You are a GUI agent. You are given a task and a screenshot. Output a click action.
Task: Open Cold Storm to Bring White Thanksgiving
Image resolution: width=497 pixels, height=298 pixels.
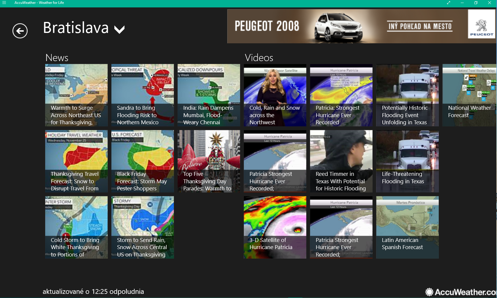76,227
